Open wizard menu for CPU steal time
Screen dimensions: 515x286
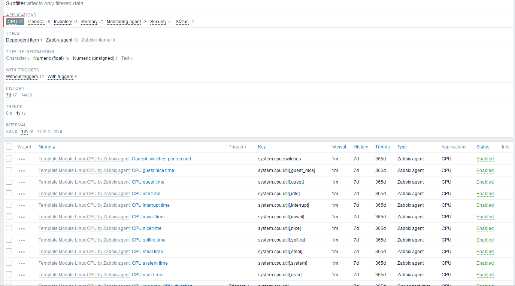point(22,251)
